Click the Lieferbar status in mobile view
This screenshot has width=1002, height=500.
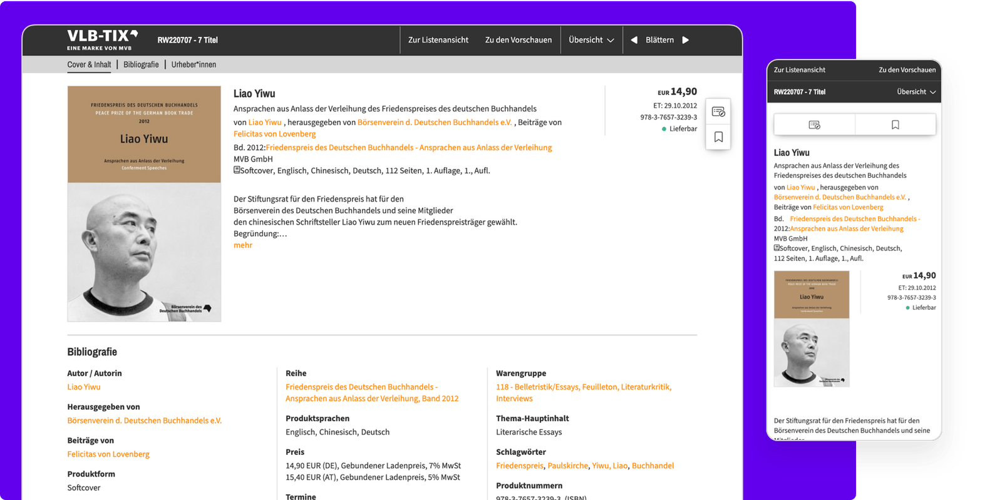click(921, 308)
